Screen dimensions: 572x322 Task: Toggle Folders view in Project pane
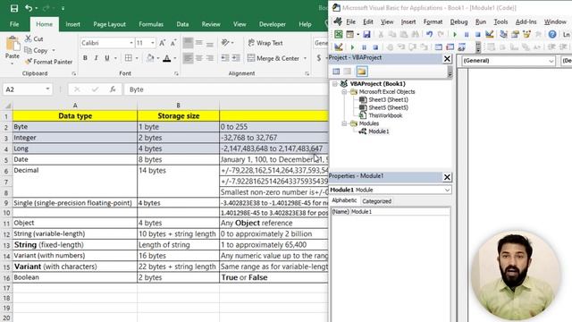click(361, 72)
